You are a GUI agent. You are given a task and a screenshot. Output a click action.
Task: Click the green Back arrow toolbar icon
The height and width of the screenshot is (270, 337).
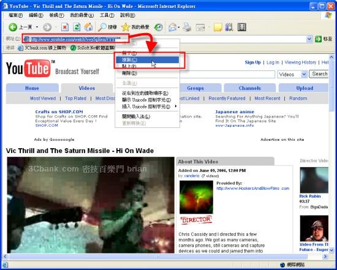pos(13,27)
